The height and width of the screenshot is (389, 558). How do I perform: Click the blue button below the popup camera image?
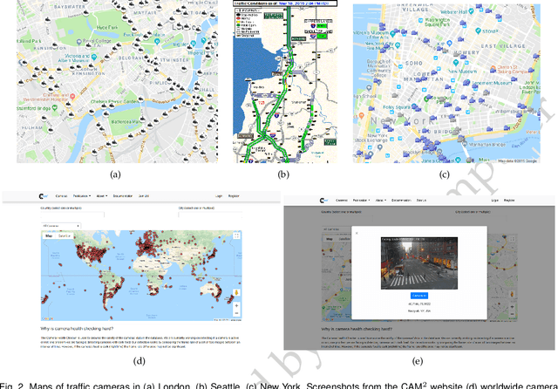pos(419,296)
